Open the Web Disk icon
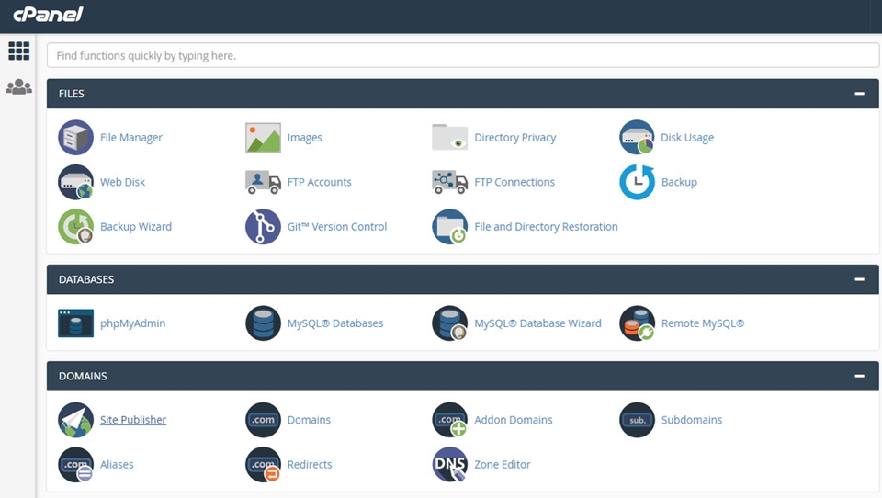Viewport: 882px width, 498px height. tap(75, 182)
